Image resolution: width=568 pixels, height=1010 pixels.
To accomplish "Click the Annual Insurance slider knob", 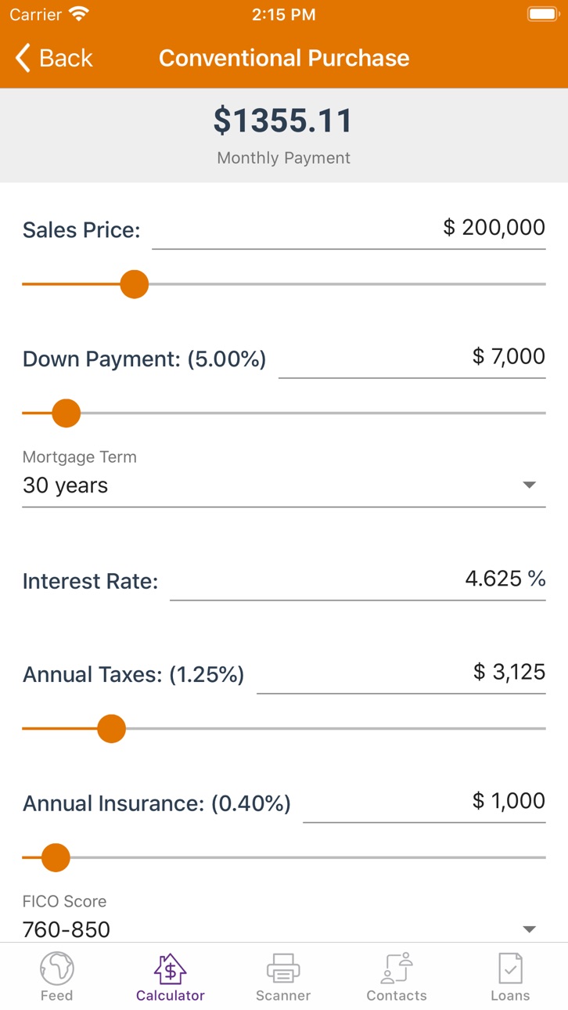I will (x=56, y=857).
